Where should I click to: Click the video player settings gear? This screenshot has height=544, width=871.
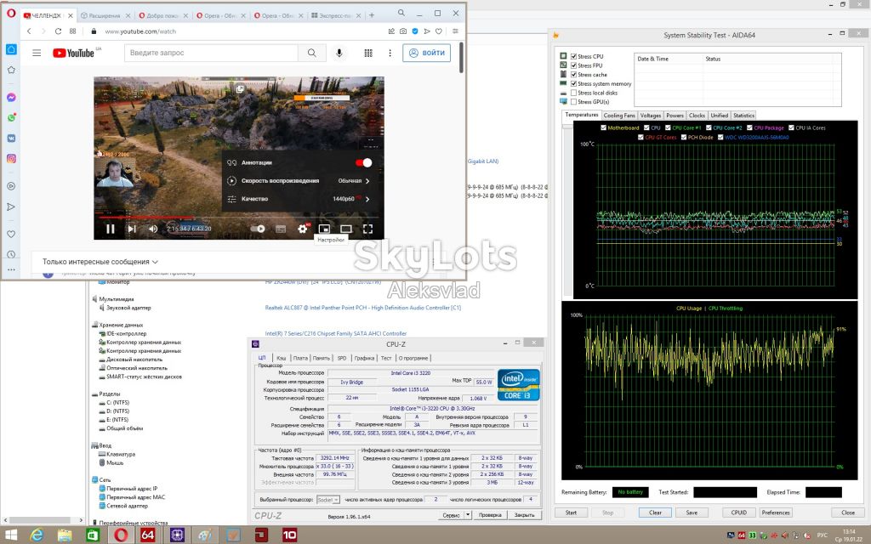[x=303, y=229]
